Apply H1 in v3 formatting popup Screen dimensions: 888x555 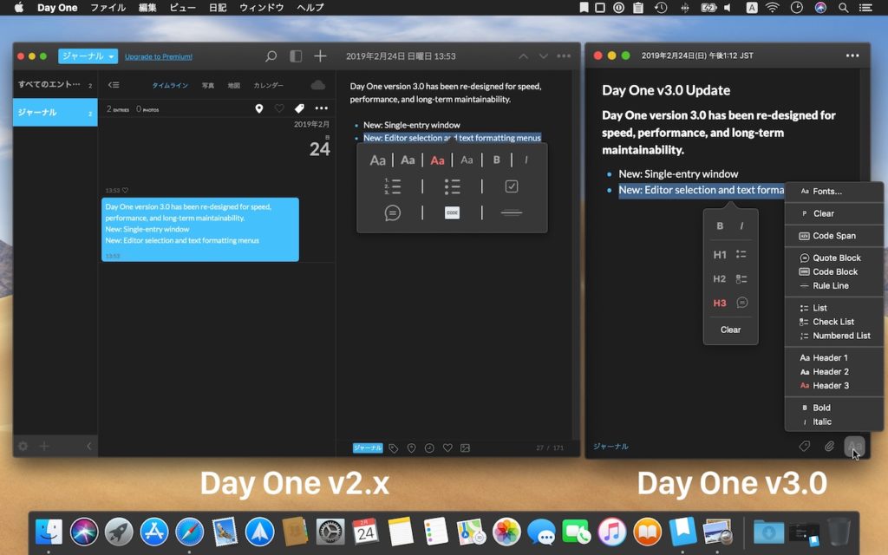[720, 255]
